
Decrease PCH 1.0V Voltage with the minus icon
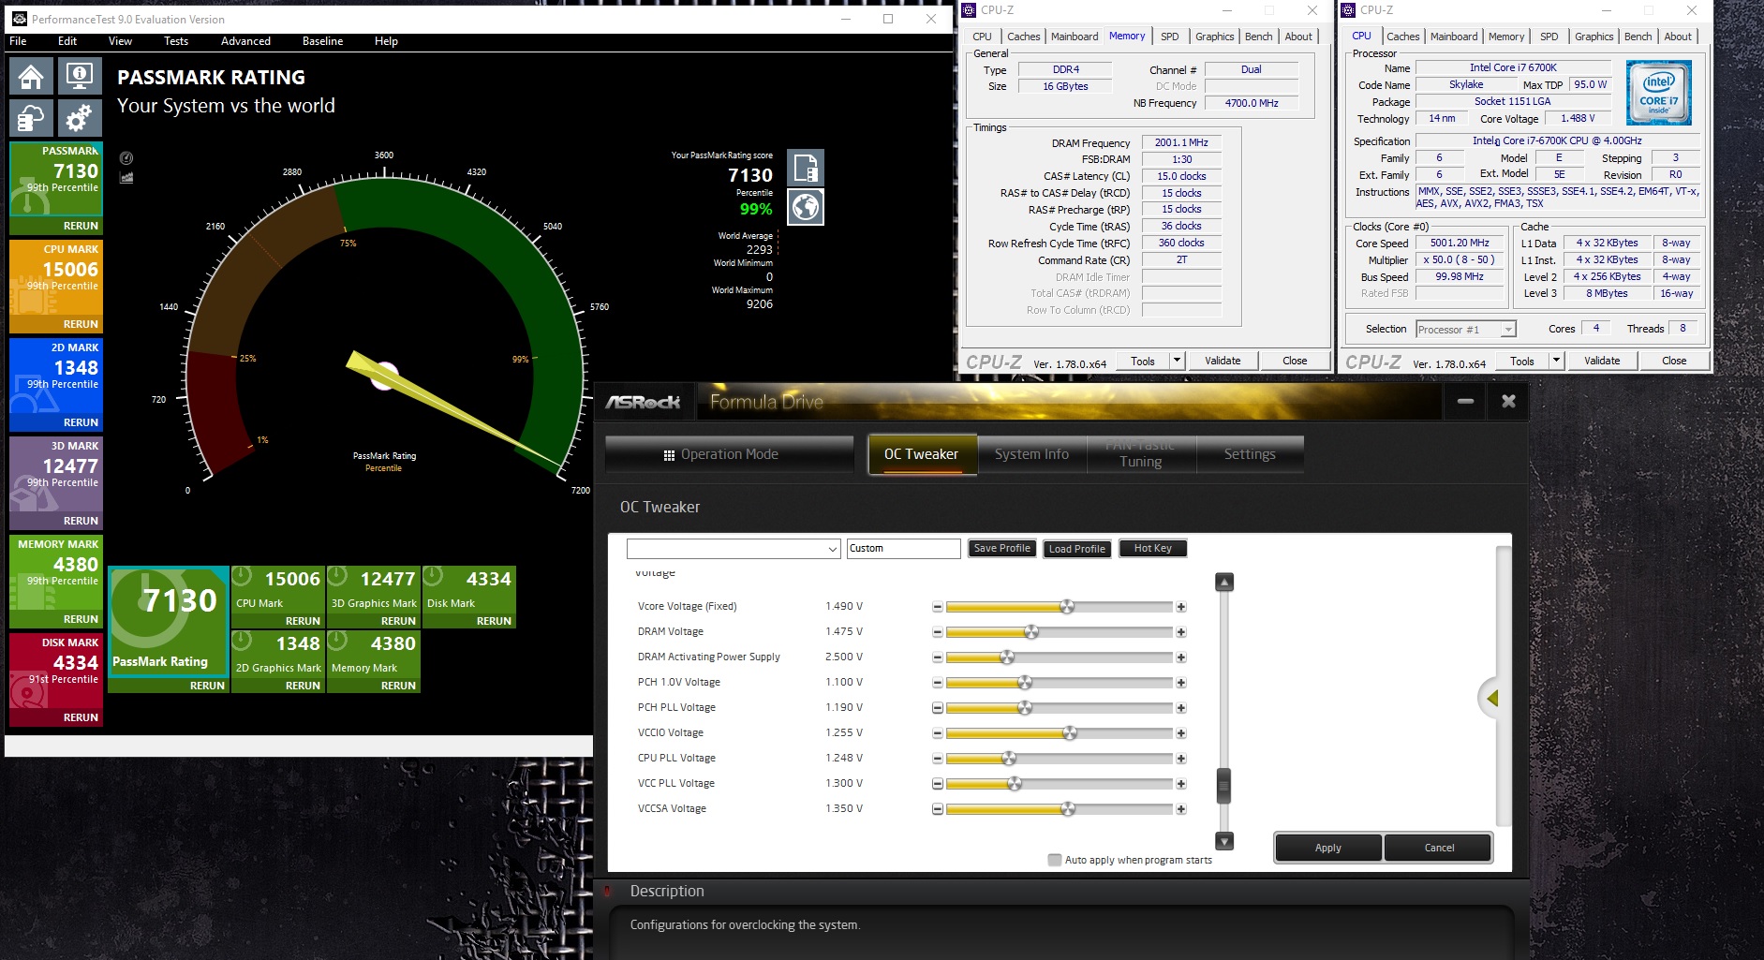[937, 683]
